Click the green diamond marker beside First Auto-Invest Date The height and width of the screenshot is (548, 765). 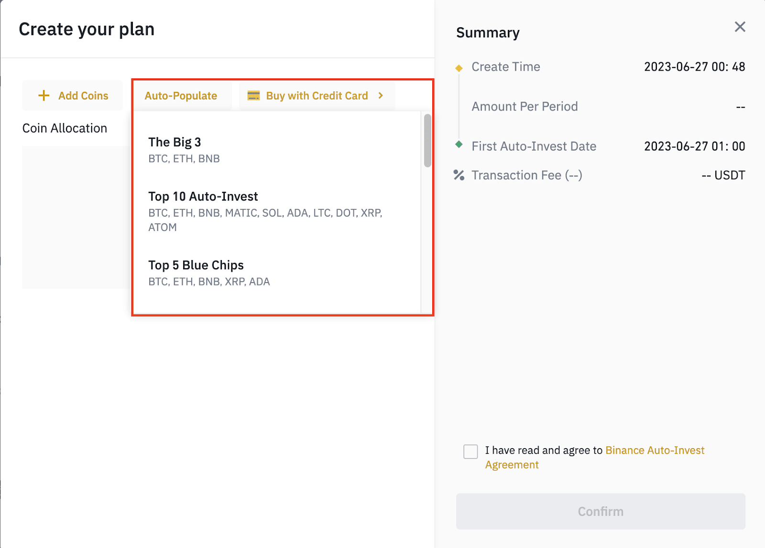[x=459, y=144]
